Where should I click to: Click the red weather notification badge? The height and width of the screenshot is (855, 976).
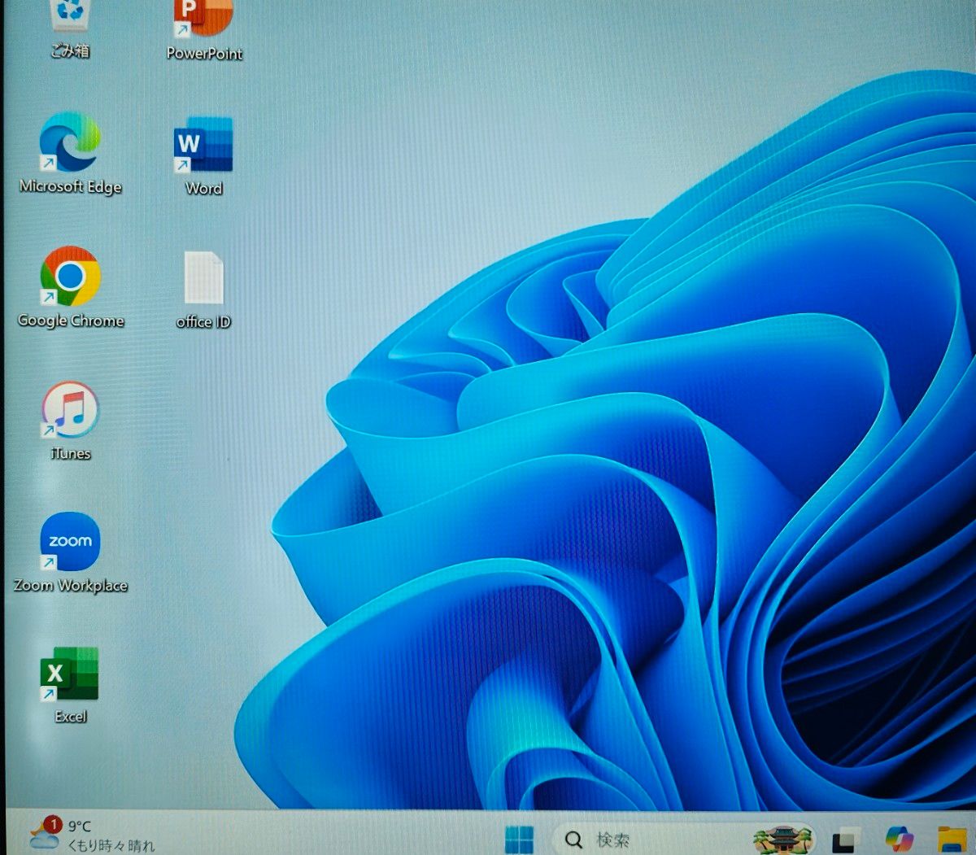coord(53,825)
